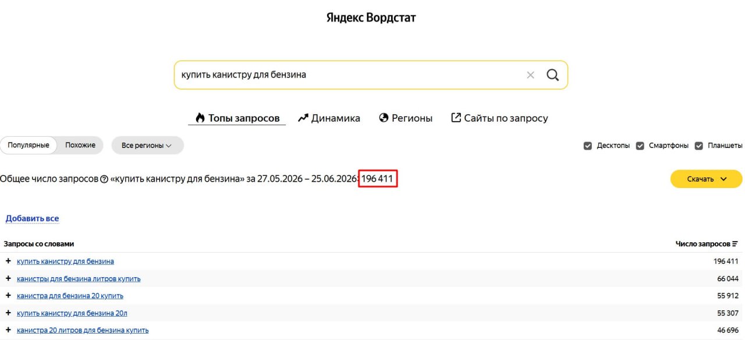Click the Добавить все link
Screen dimensions: 745x340
[x=32, y=219]
